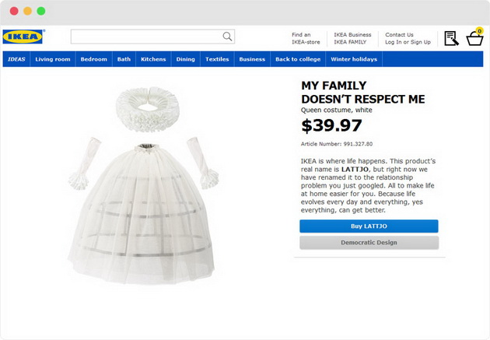Click the red close window dot
Image resolution: width=490 pixels, height=340 pixels.
click(x=14, y=11)
